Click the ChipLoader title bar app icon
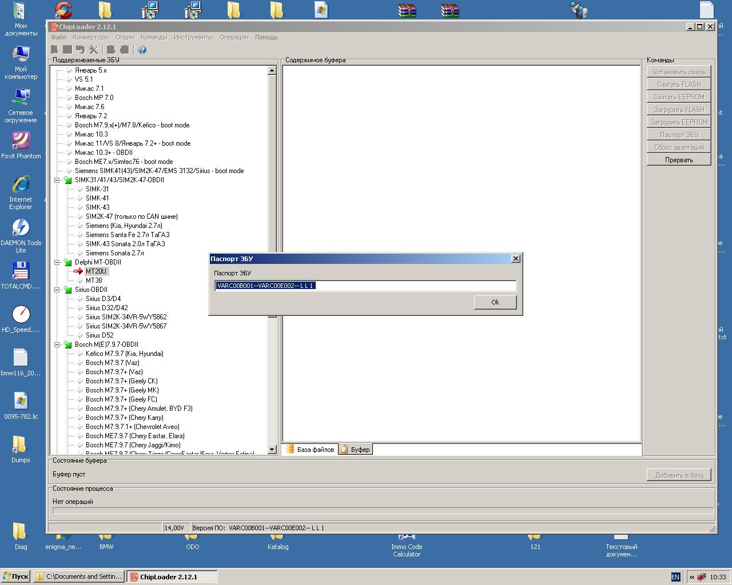Image resolution: width=732 pixels, height=585 pixels. 54,27
